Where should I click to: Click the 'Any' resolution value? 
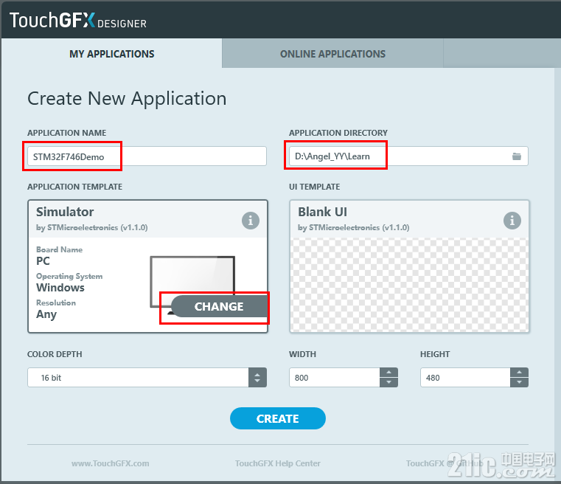(46, 314)
